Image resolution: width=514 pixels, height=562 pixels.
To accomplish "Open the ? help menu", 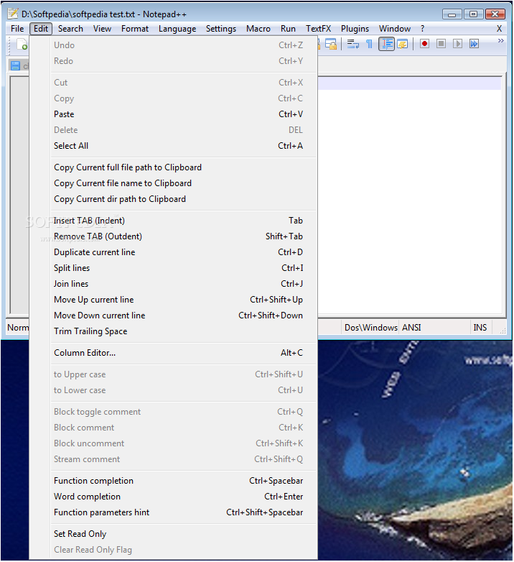I will 422,29.
